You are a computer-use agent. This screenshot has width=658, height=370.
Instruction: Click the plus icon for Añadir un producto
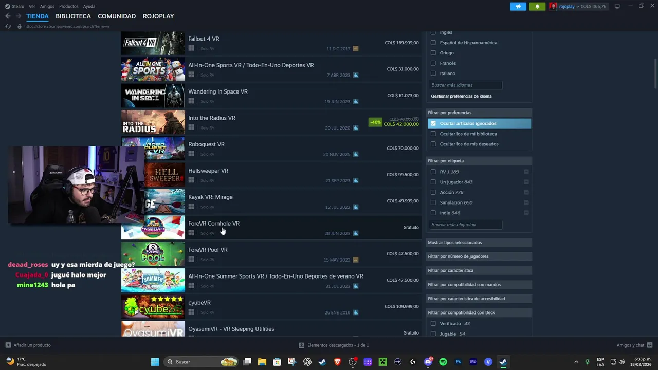click(x=8, y=345)
